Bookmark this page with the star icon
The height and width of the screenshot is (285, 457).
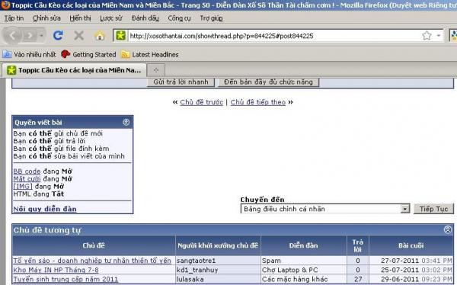pyautogui.click(x=427, y=36)
